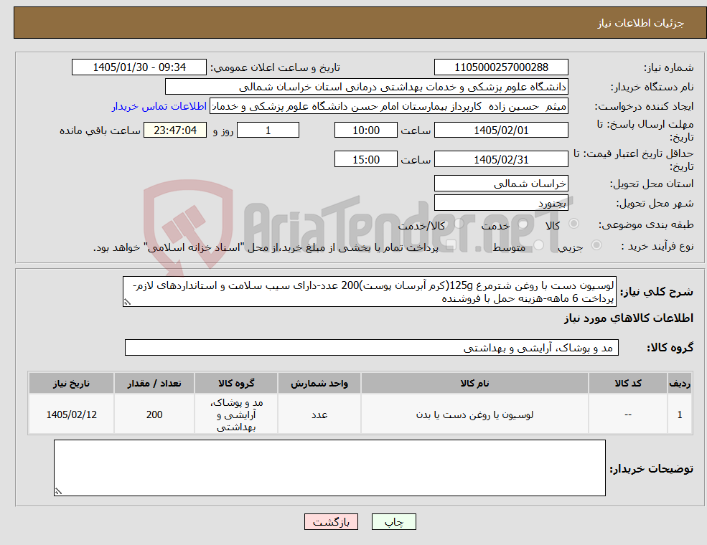707x545 pixels.
Task: Click the buyer notes textarea
Action: coord(329,468)
